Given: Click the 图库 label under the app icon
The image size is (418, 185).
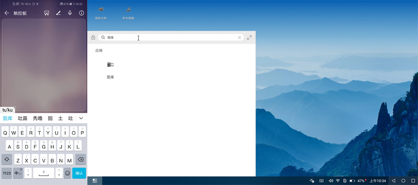Looking at the screenshot, I should [x=110, y=77].
